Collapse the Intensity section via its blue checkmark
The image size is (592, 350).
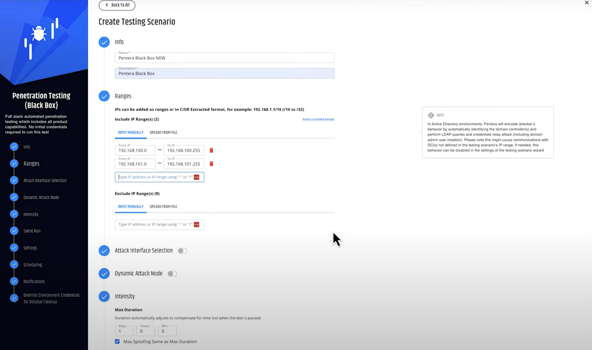(104, 296)
